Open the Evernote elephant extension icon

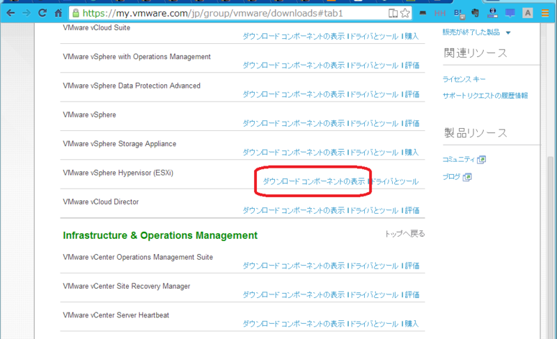click(476, 13)
